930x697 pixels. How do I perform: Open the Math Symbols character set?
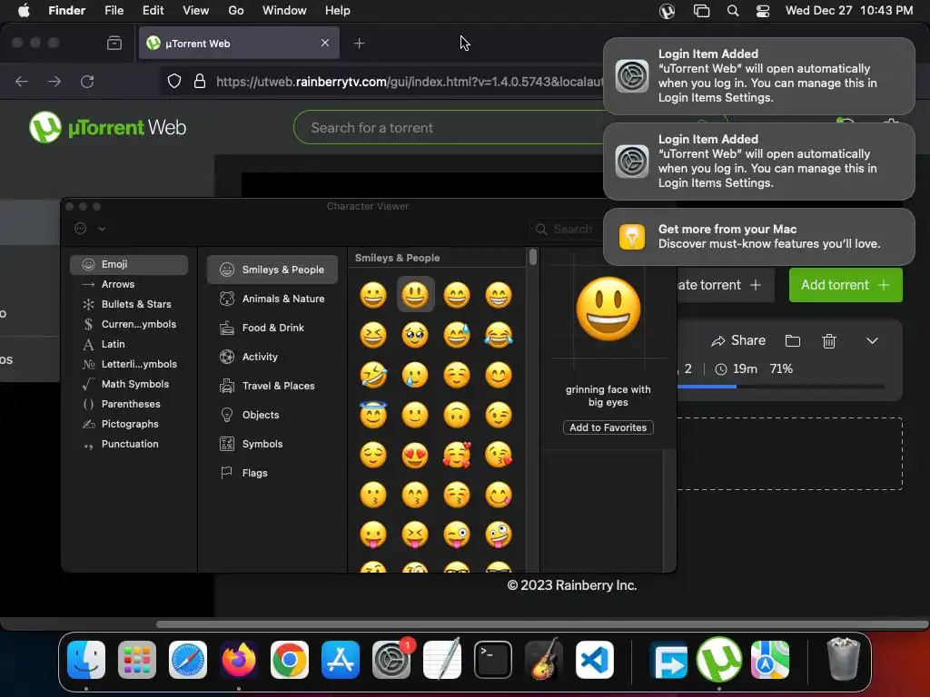click(x=129, y=384)
